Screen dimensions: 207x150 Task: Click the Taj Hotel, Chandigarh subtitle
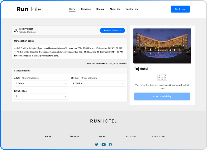(27, 32)
